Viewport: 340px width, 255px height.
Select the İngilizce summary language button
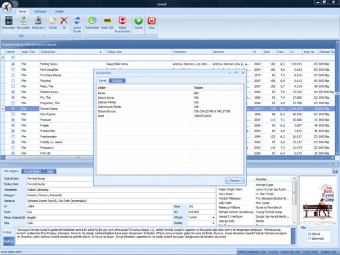tap(8, 241)
